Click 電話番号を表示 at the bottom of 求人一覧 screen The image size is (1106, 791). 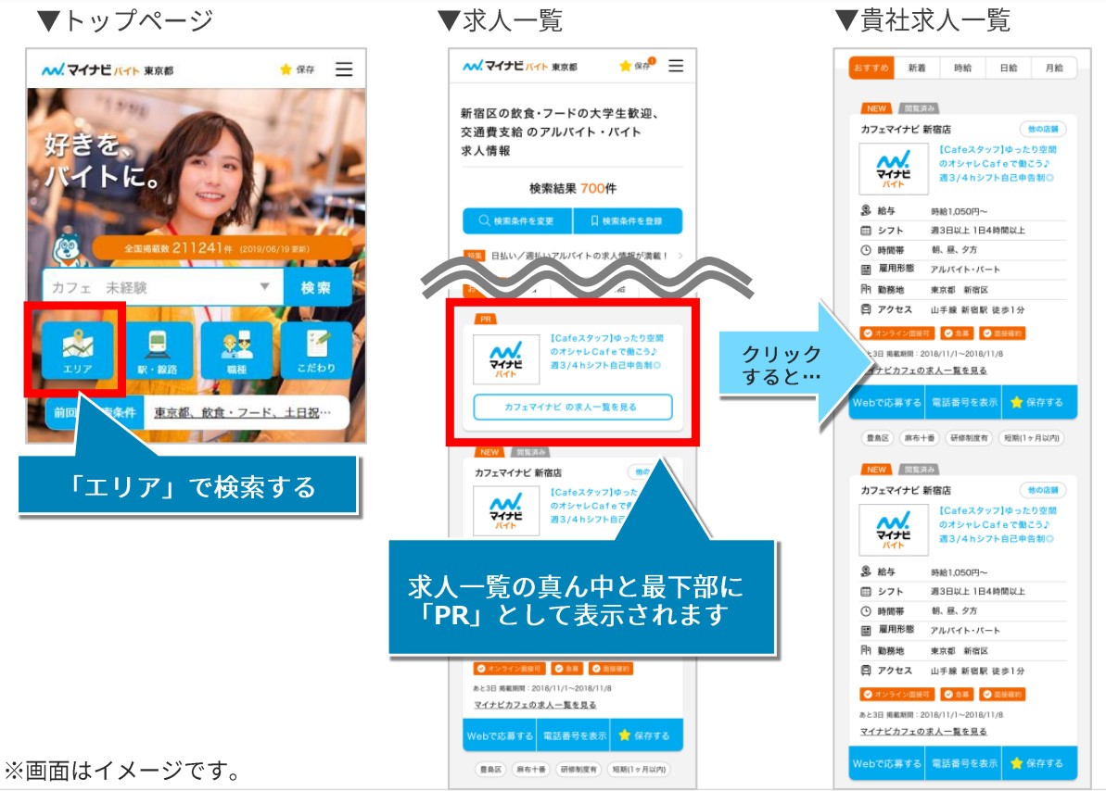(x=574, y=735)
